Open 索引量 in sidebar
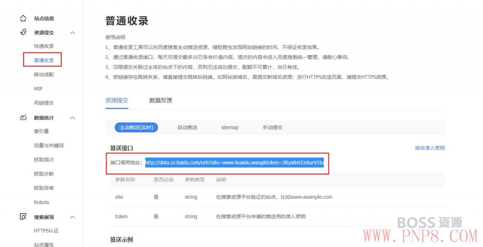Viewport: 483px width, 247px height. [42, 132]
